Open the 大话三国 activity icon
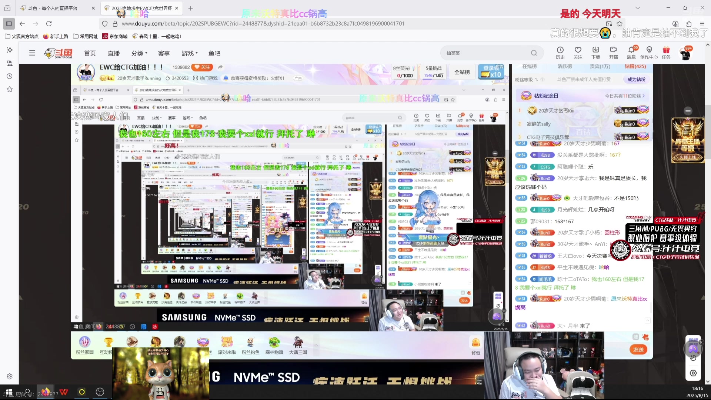The image size is (711, 400). coord(298,345)
